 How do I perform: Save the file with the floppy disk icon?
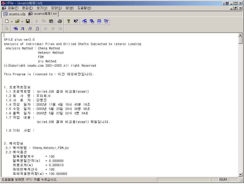(x=28, y=21)
